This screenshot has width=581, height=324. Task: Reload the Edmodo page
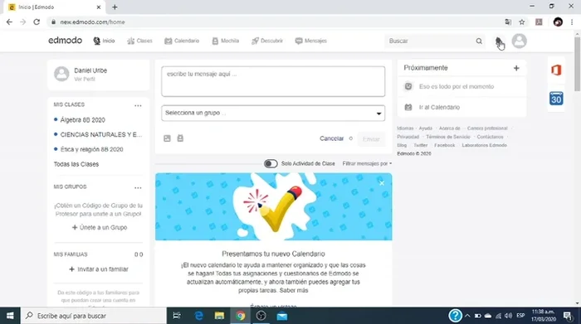pos(37,22)
